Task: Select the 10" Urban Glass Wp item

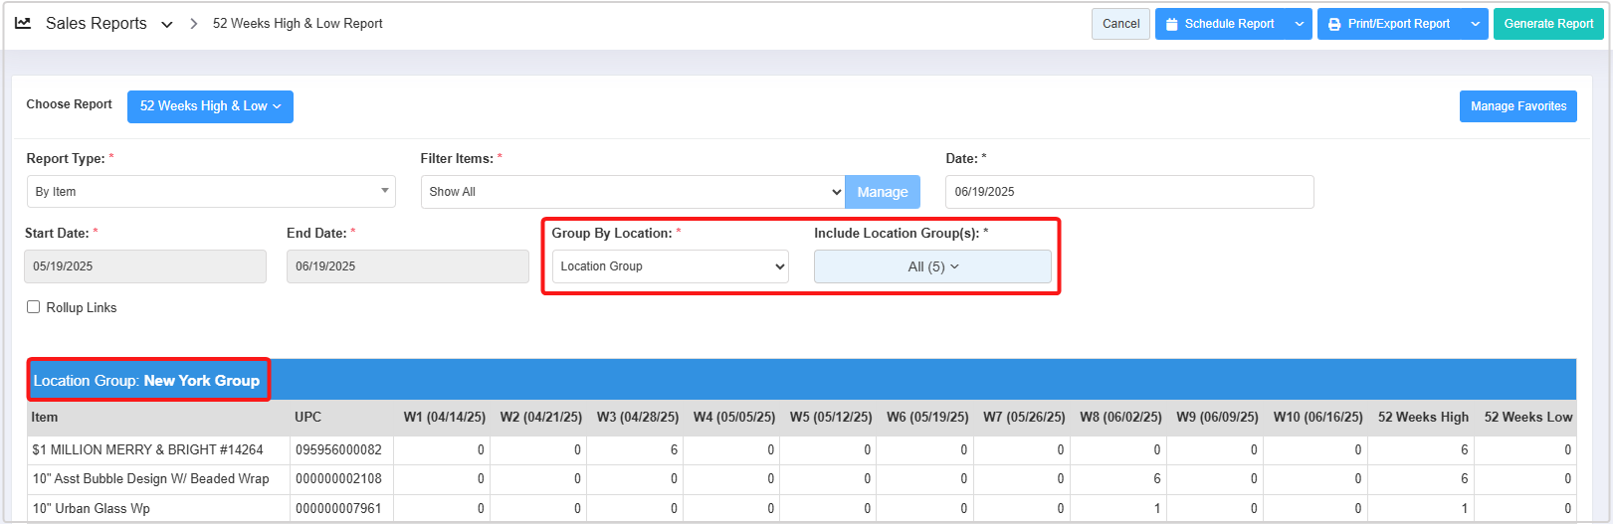Action: (x=92, y=509)
